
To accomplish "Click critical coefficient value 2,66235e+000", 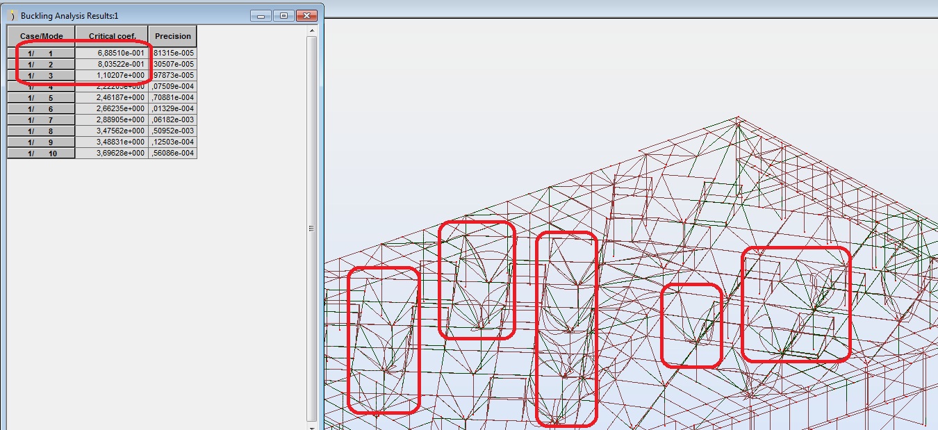I will point(112,108).
